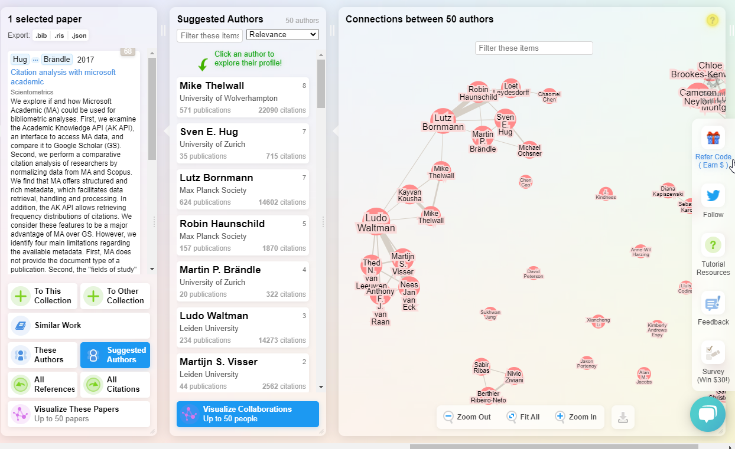This screenshot has width=735, height=449.
Task: Select the Nivio Ziviani graph node
Action: [x=515, y=376]
